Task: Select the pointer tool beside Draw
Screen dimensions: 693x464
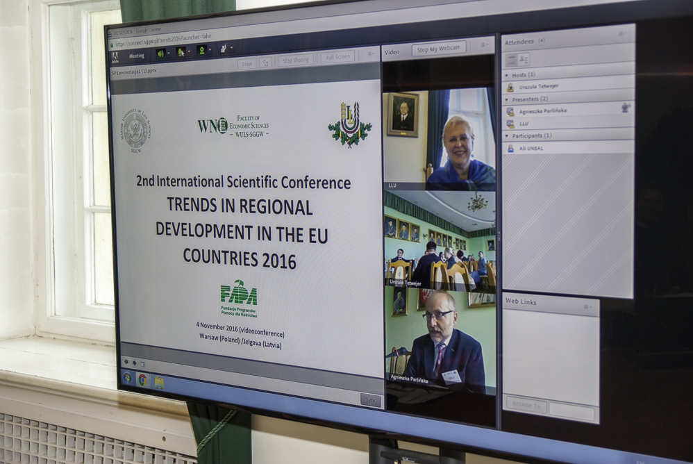Action: (x=265, y=63)
